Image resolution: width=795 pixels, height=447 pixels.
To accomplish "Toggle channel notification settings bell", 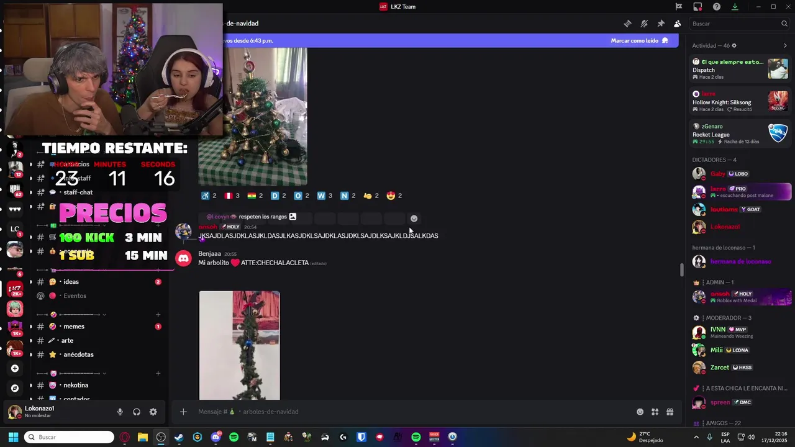I will pos(644,24).
